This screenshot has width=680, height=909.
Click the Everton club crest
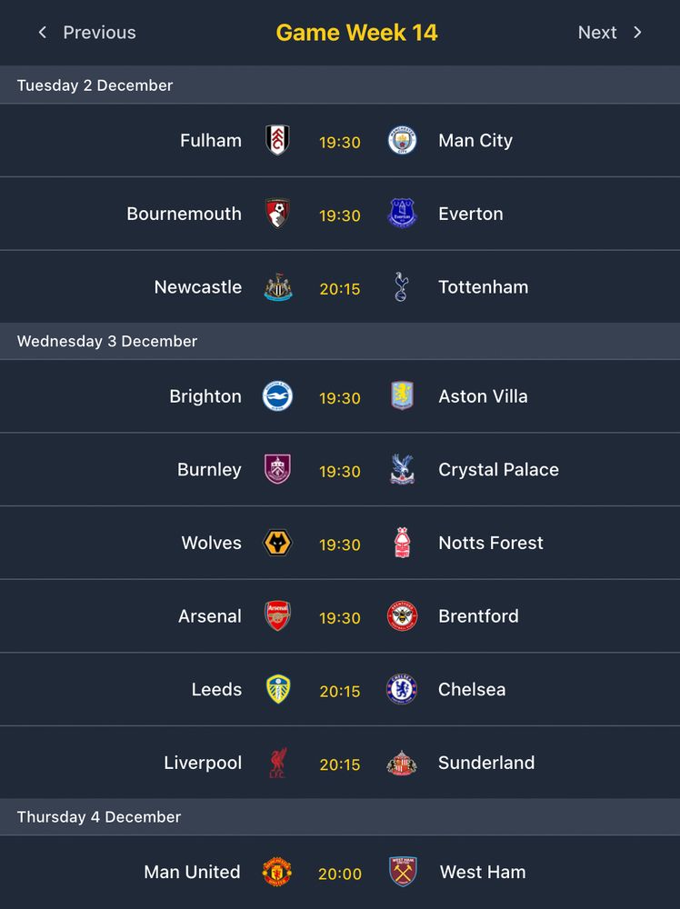click(x=402, y=214)
